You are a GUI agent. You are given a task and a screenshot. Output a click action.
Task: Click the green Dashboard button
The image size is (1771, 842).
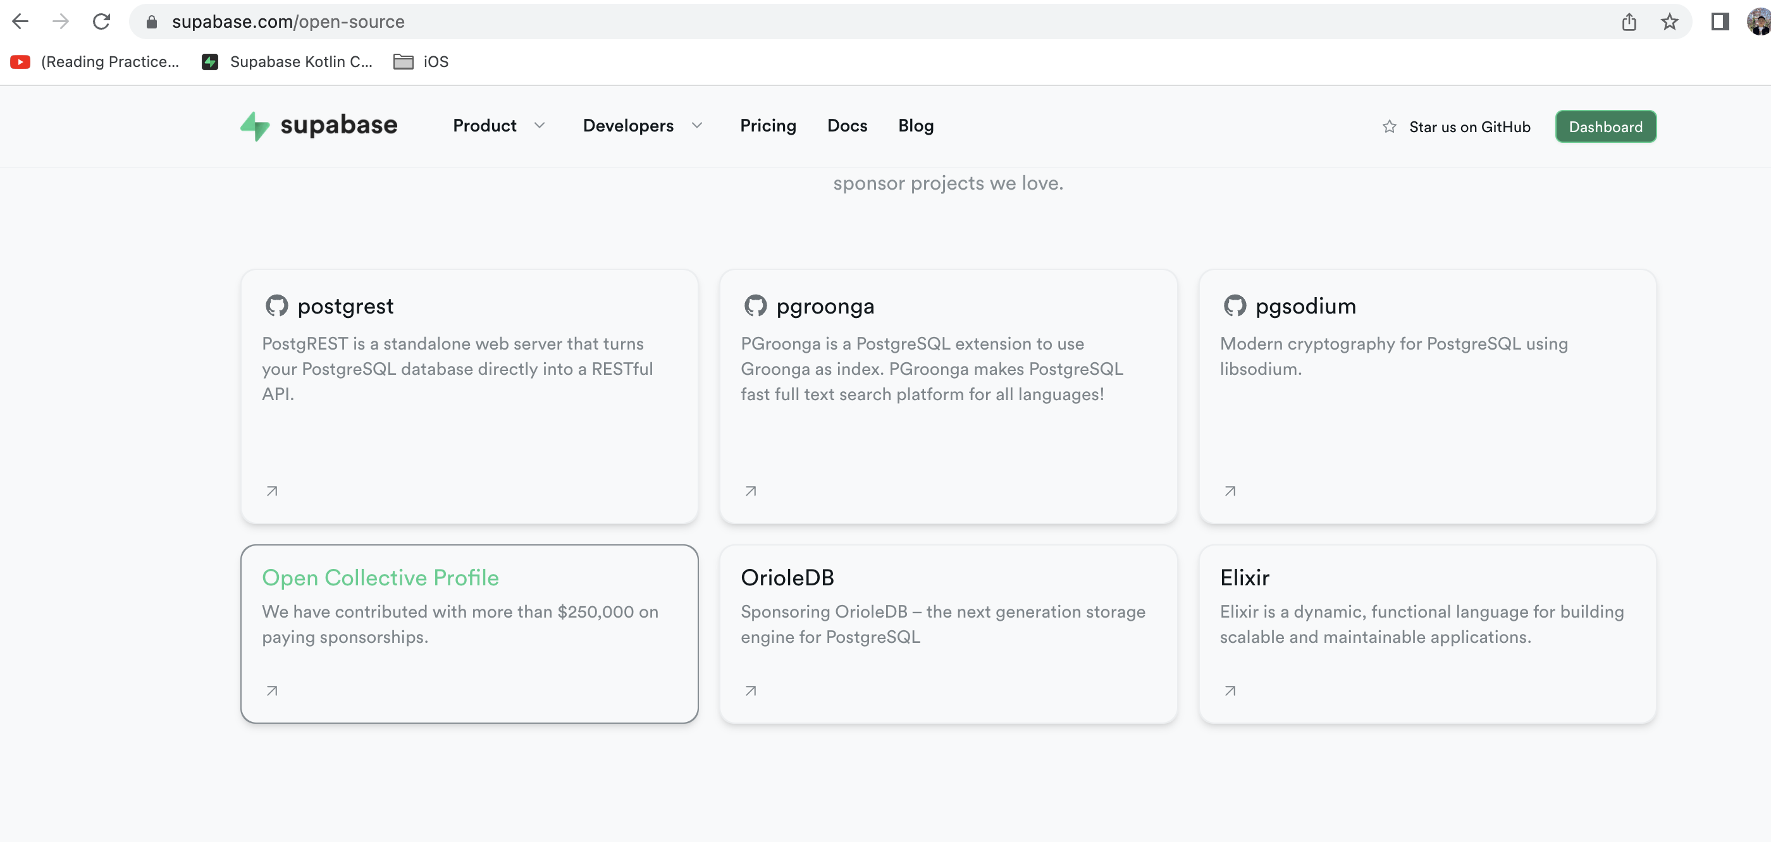tap(1605, 126)
